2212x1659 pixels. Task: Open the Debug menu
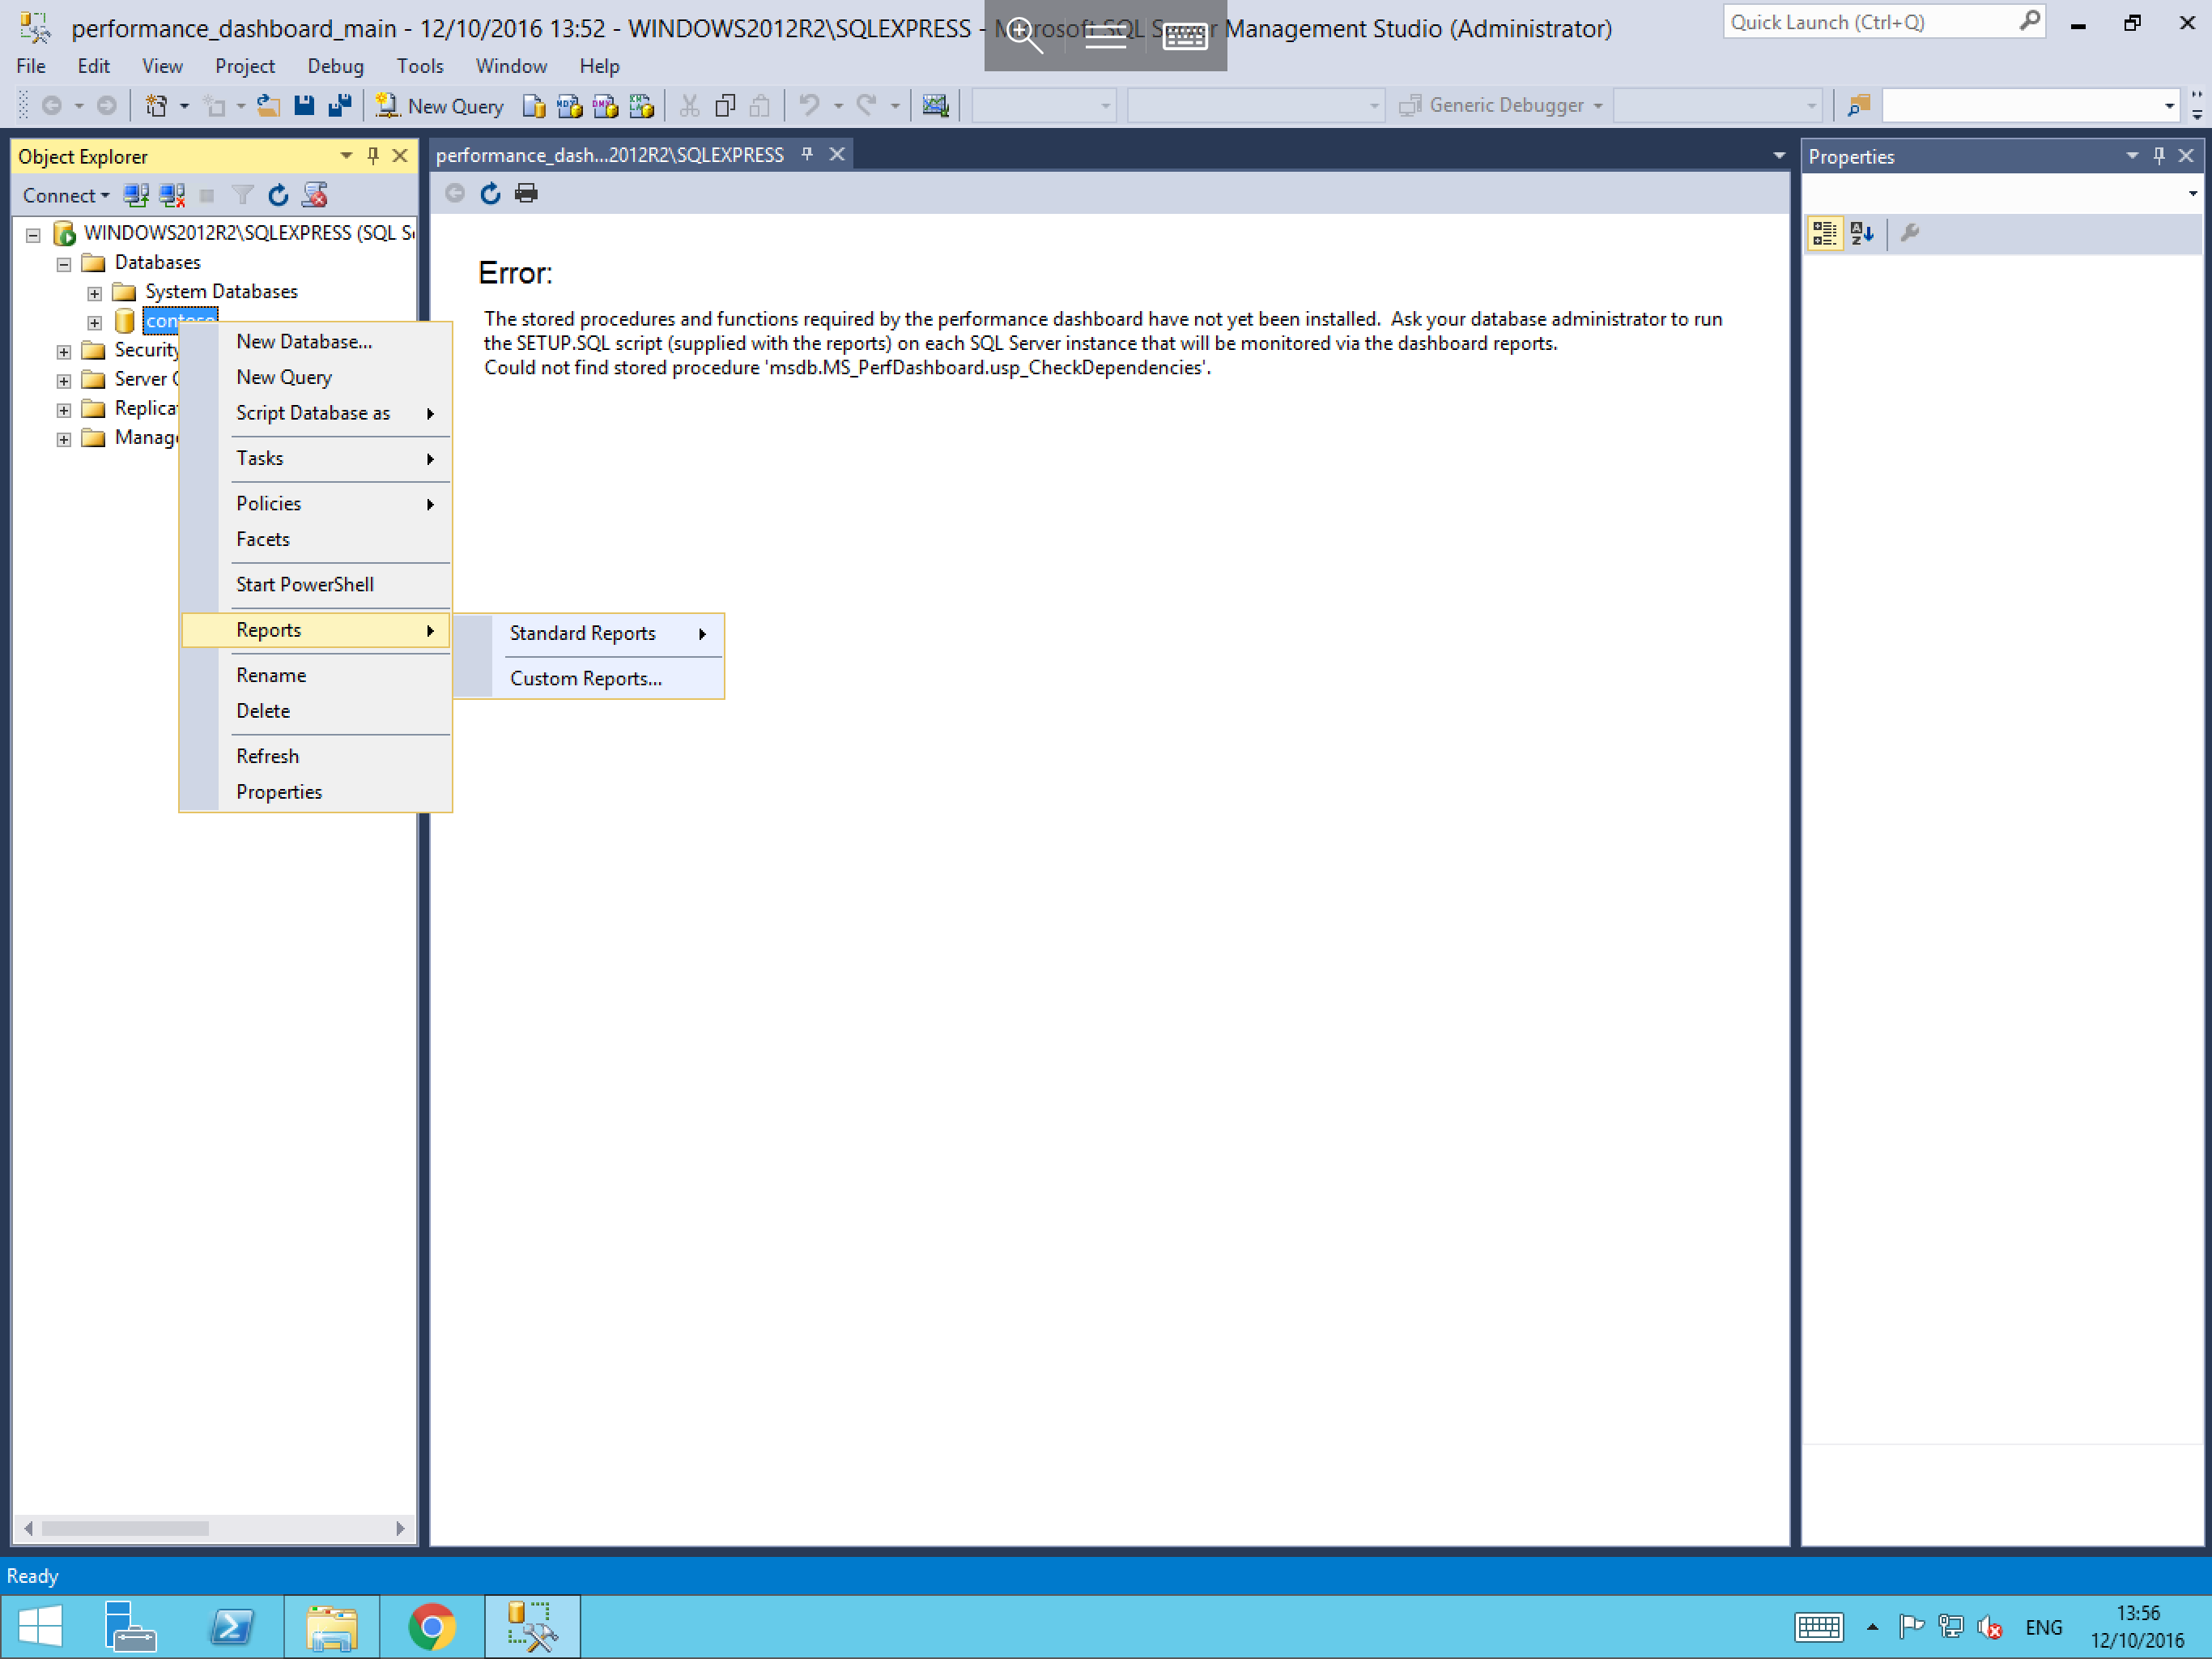point(336,66)
